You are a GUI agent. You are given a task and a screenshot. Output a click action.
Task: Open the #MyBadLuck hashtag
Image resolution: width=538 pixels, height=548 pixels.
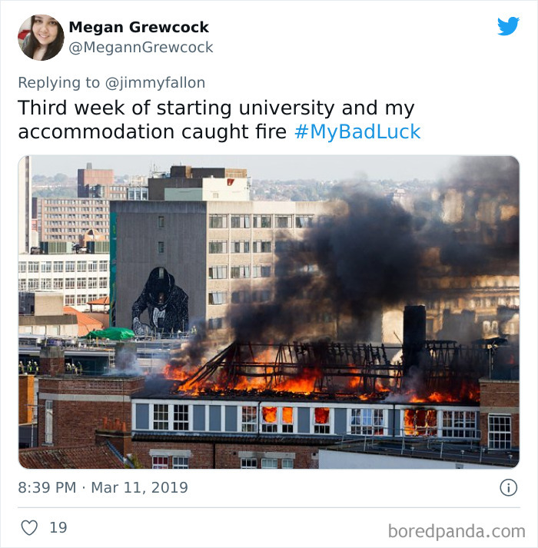pos(357,131)
